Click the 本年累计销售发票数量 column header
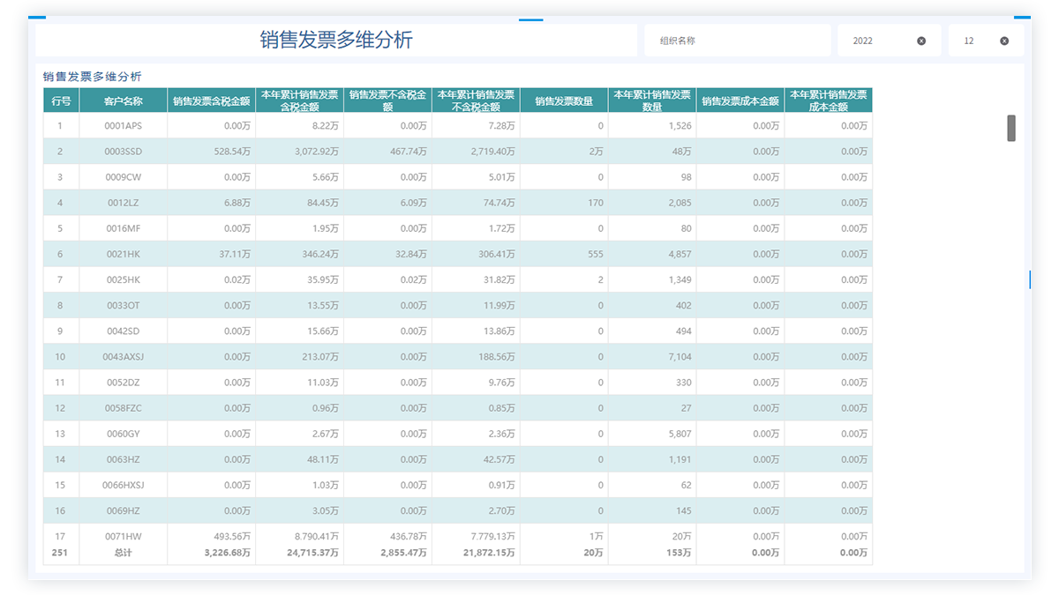This screenshot has width=1059, height=595. [x=652, y=100]
